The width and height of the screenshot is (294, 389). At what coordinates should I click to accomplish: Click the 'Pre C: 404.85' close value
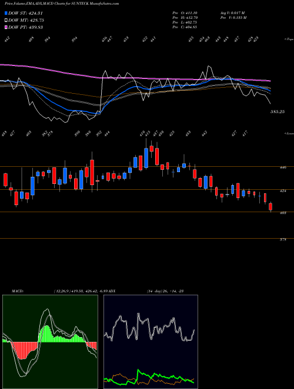(x=185, y=27)
